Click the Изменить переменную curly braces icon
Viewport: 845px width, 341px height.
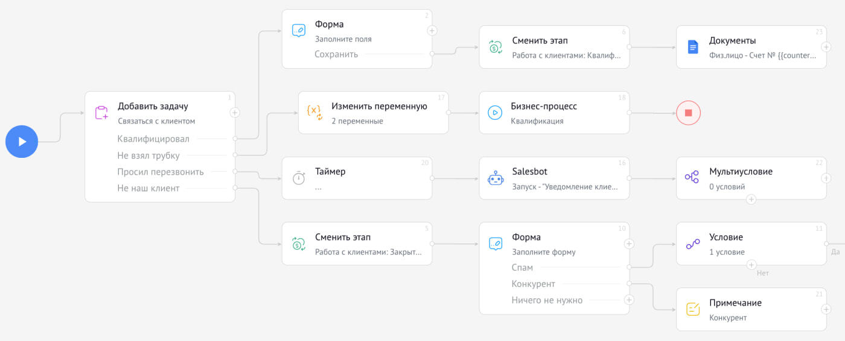[x=314, y=113]
